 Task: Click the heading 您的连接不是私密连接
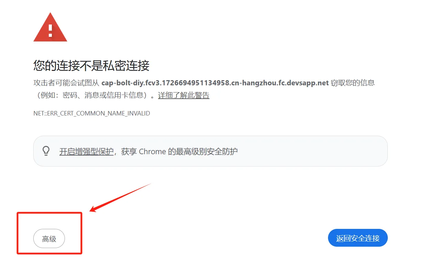click(x=91, y=65)
